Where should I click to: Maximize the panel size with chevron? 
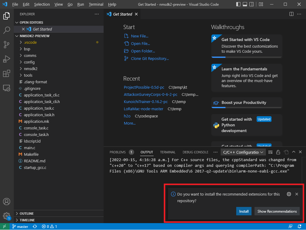(x=293, y=152)
